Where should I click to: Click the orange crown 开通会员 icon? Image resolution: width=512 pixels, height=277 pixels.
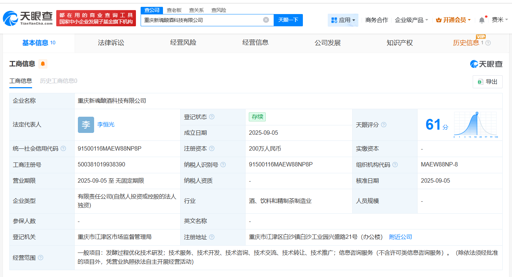[439, 20]
